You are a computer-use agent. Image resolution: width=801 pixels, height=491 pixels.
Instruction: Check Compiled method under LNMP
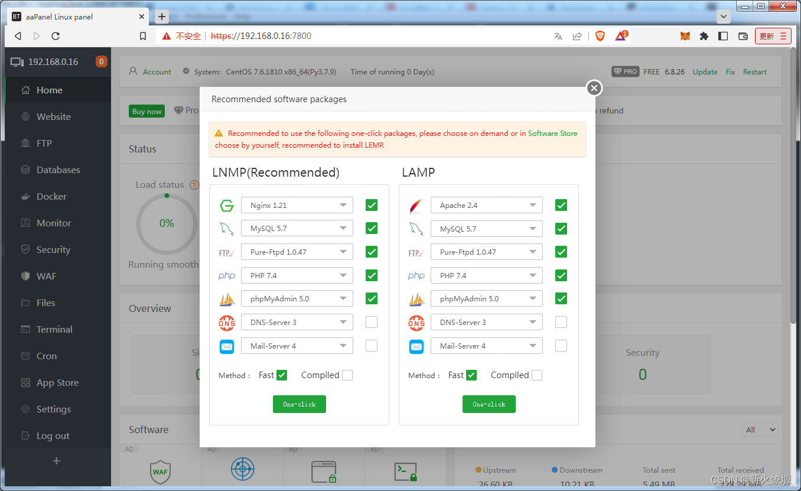347,375
